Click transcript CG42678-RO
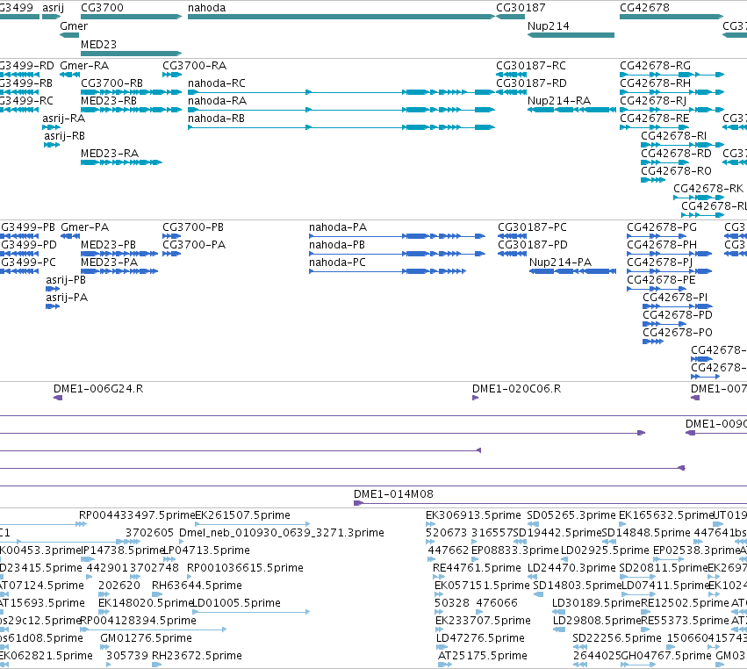 click(653, 180)
